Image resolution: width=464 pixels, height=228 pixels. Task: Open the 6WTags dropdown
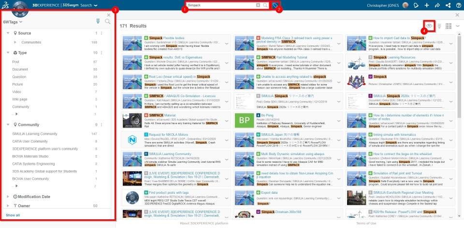(x=13, y=22)
